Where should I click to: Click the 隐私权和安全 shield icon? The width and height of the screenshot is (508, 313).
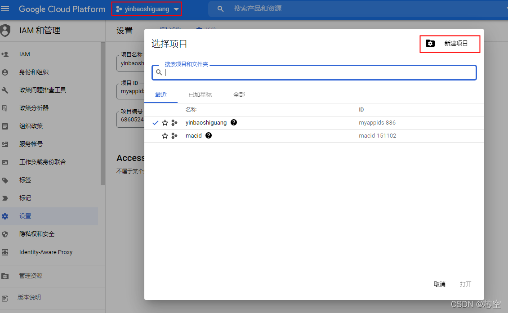tap(5, 234)
